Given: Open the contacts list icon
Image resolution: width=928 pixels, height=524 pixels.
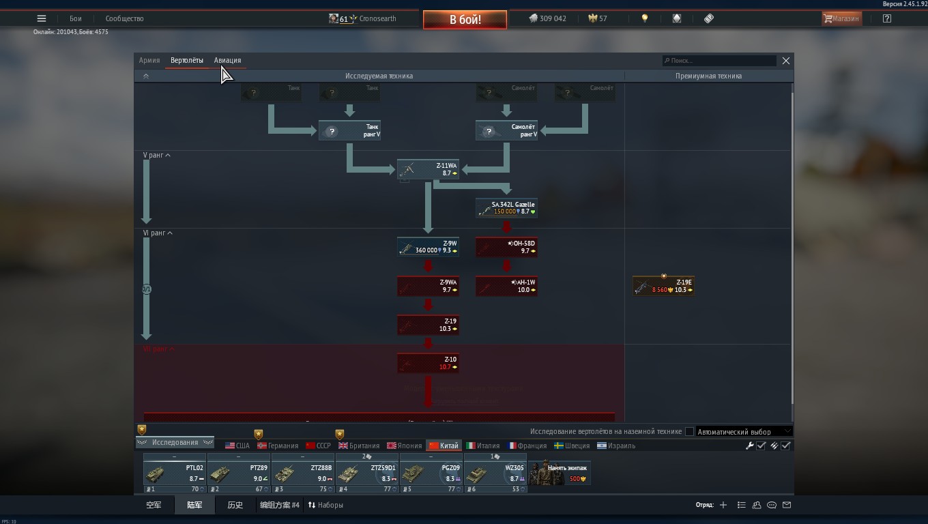Looking at the screenshot, I should coord(757,505).
